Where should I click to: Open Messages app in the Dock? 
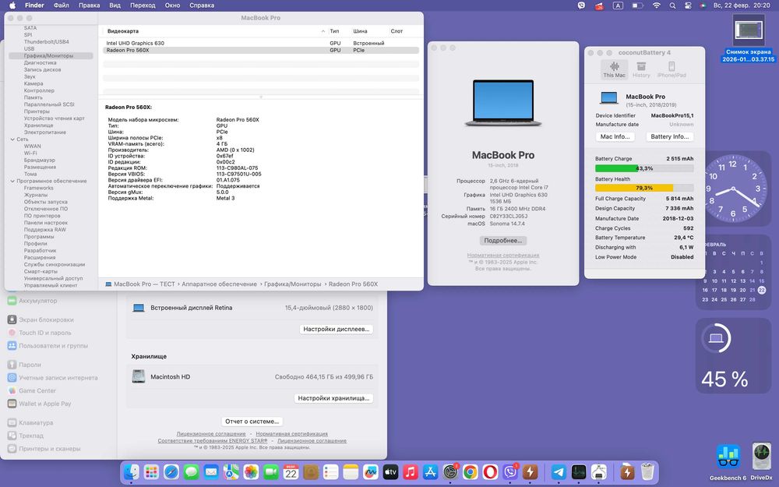pyautogui.click(x=192, y=471)
